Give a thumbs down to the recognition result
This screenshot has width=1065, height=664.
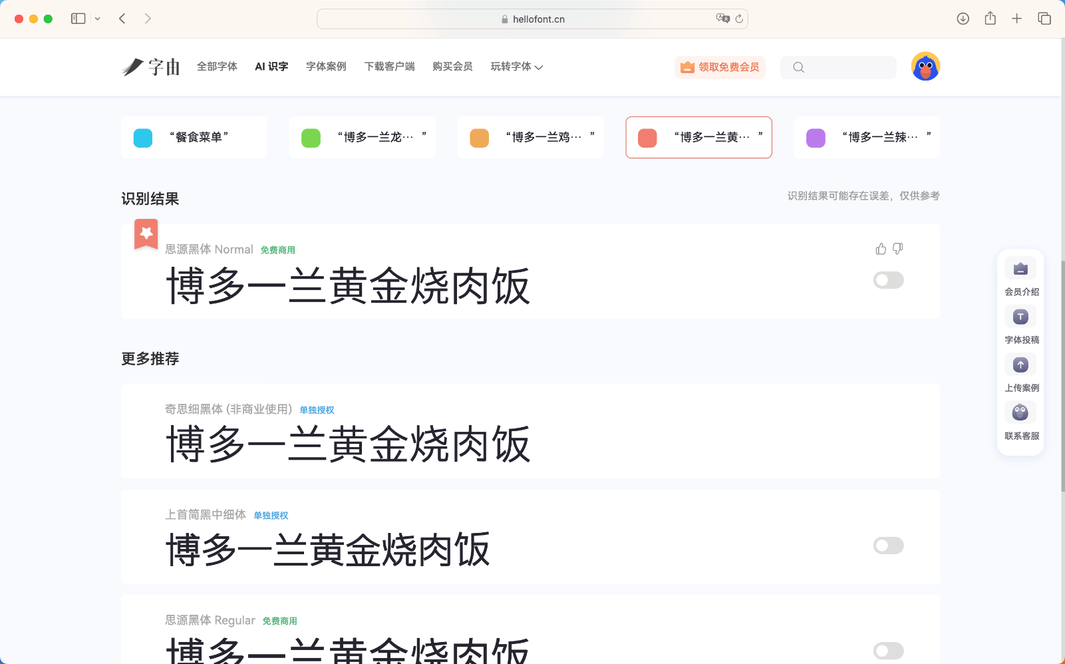[897, 248]
